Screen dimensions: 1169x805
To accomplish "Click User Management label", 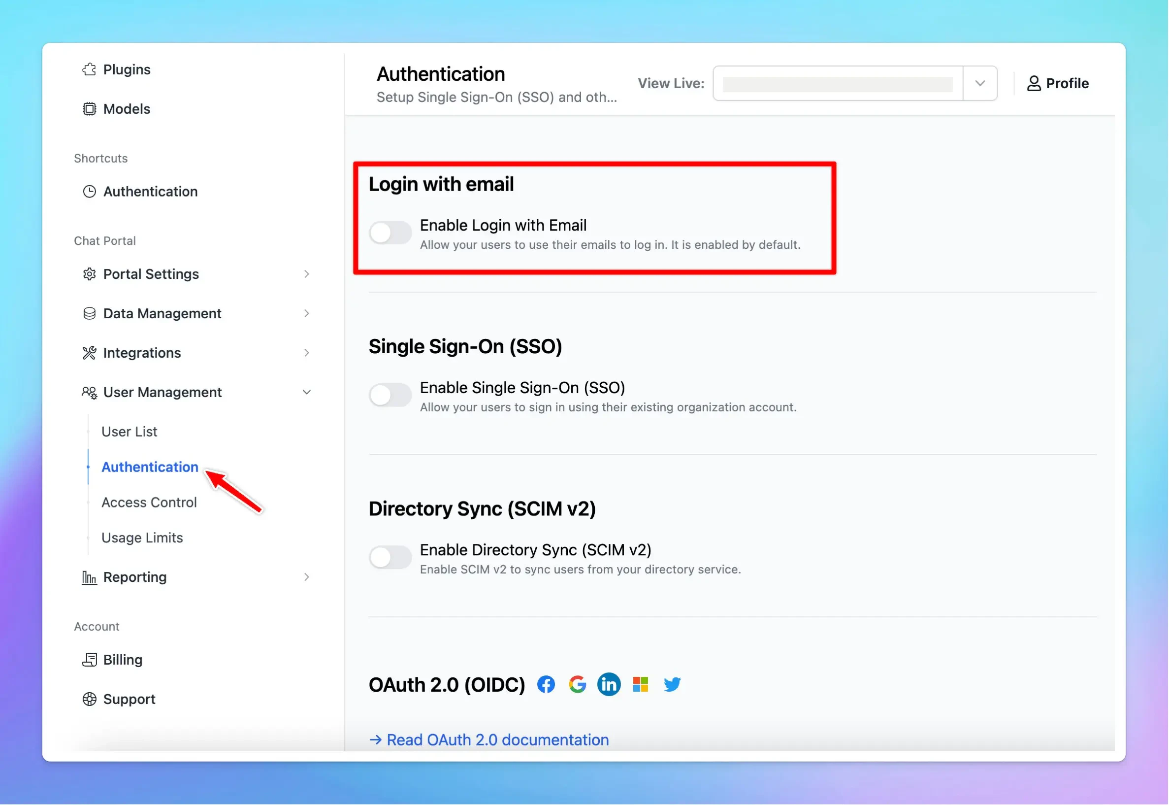I will pyautogui.click(x=162, y=393).
